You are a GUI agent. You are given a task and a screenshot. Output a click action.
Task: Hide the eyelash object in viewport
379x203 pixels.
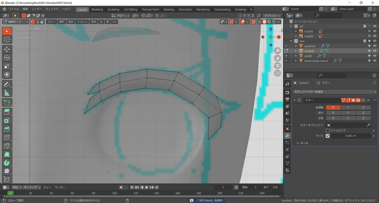(x=375, y=51)
